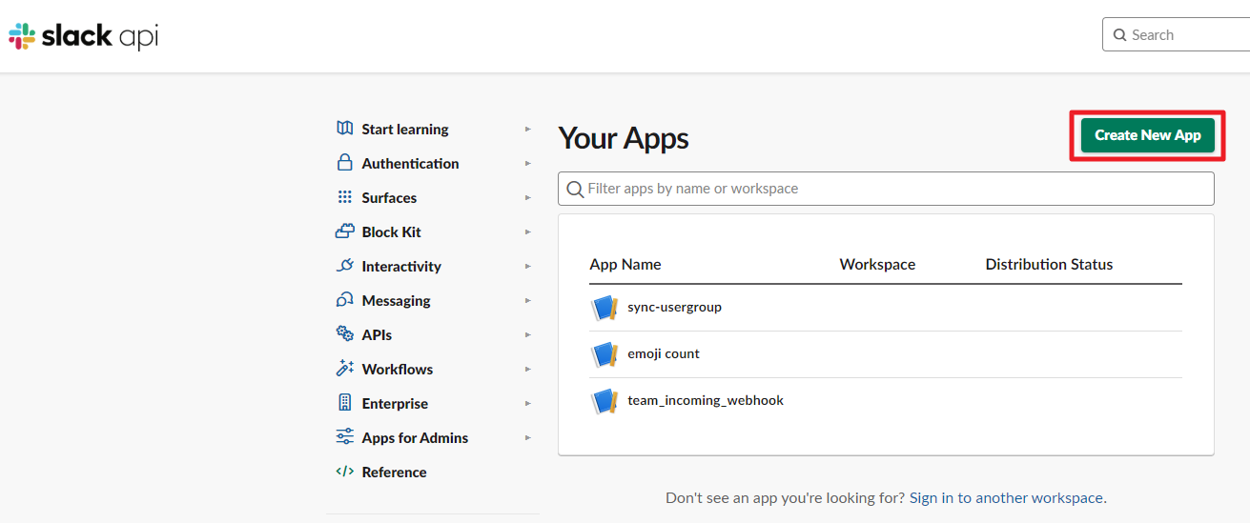
Task: Expand the Start learning section arrow
Action: (528, 129)
